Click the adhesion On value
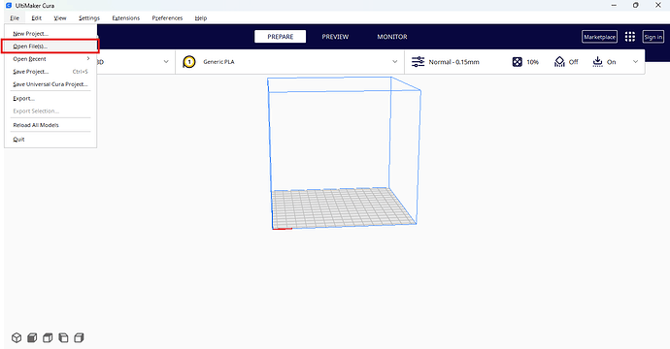This screenshot has height=349, width=670. pos(612,62)
